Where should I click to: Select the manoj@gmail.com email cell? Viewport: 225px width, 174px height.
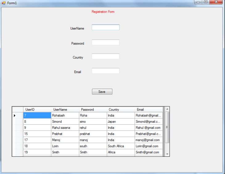(149, 140)
